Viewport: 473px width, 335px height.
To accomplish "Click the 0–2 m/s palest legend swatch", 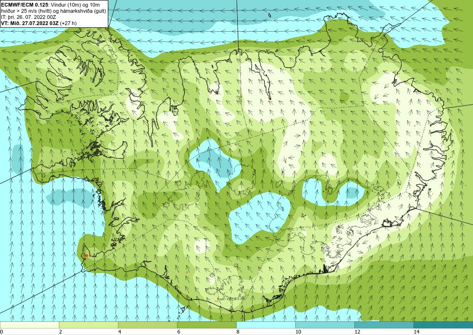I will click(x=29, y=325).
